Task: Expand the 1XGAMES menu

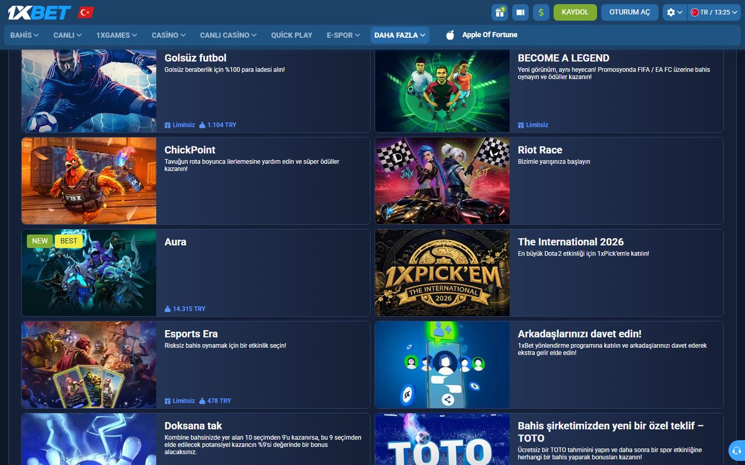Action: tap(117, 35)
